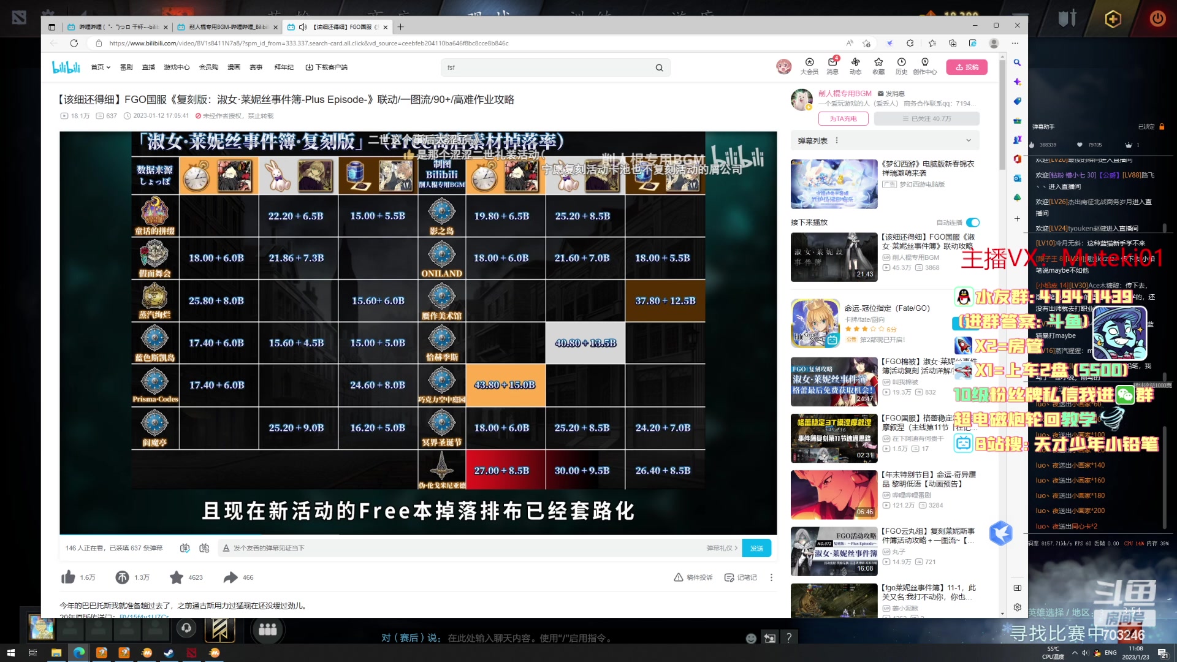Click 发消息 message uploader link
The height and width of the screenshot is (662, 1177).
coord(891,94)
